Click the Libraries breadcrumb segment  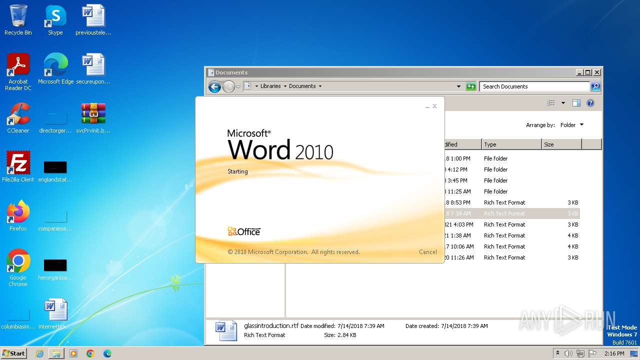point(270,86)
